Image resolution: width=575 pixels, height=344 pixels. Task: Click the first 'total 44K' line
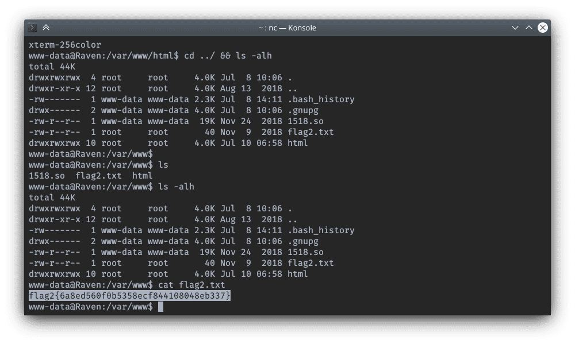52,67
